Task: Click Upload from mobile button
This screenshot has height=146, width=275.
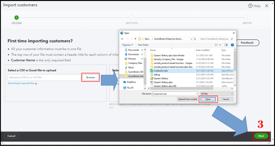Action: 187,99
